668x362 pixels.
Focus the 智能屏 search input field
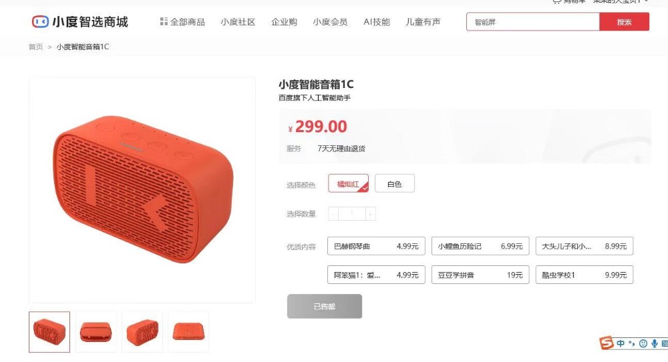tap(533, 22)
